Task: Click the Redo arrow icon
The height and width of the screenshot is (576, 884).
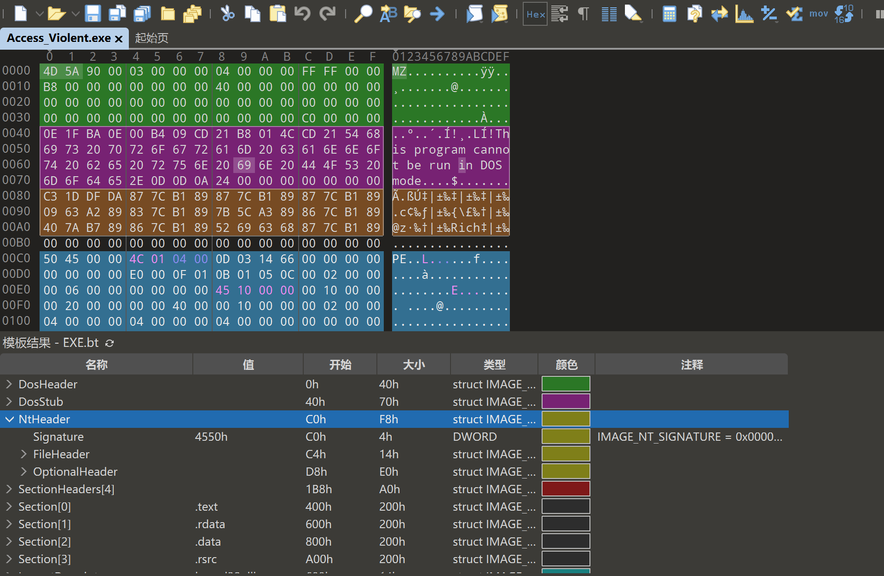Action: tap(328, 14)
